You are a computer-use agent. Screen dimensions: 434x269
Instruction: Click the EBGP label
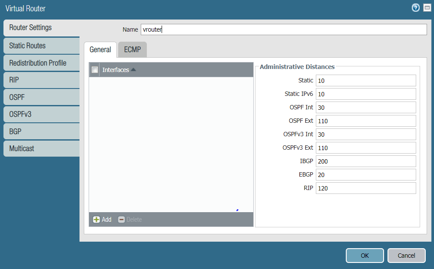pyautogui.click(x=306, y=174)
